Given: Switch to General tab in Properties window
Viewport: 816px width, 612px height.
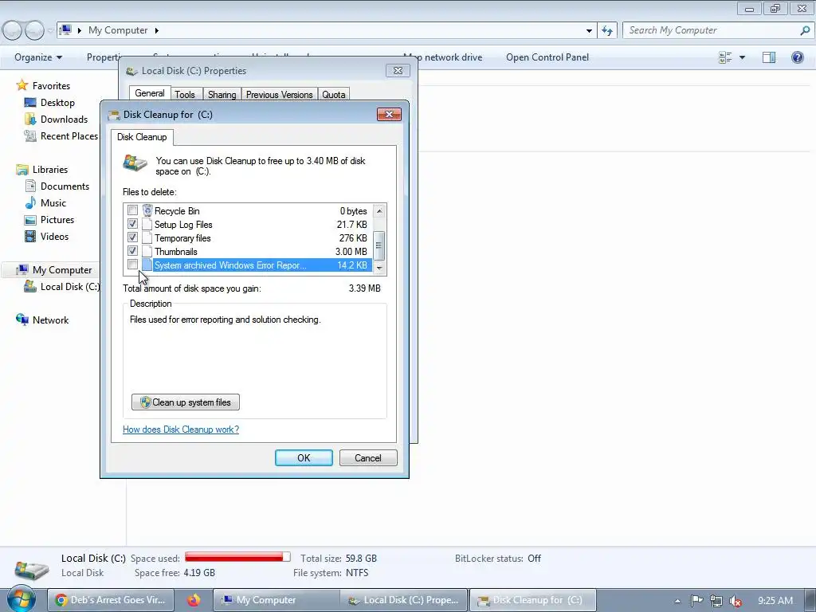Looking at the screenshot, I should 150,93.
